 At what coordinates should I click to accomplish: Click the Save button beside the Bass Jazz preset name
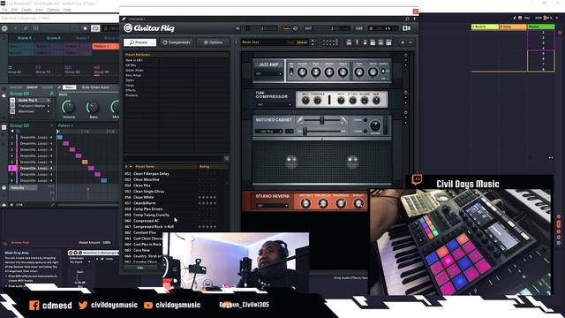302,42
